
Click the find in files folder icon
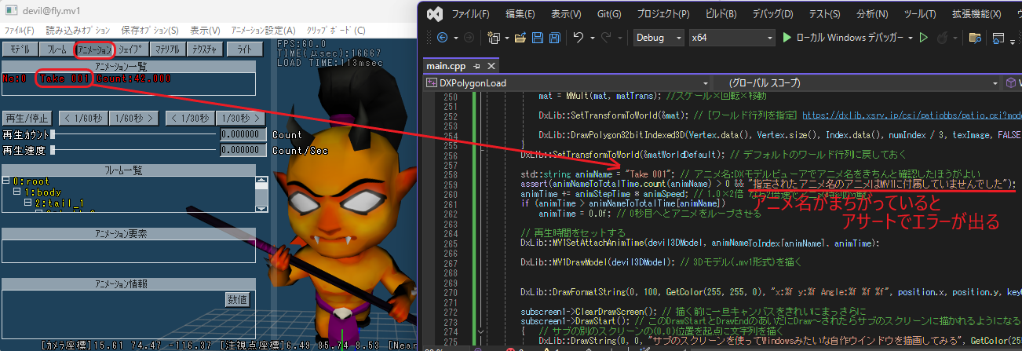tap(976, 38)
